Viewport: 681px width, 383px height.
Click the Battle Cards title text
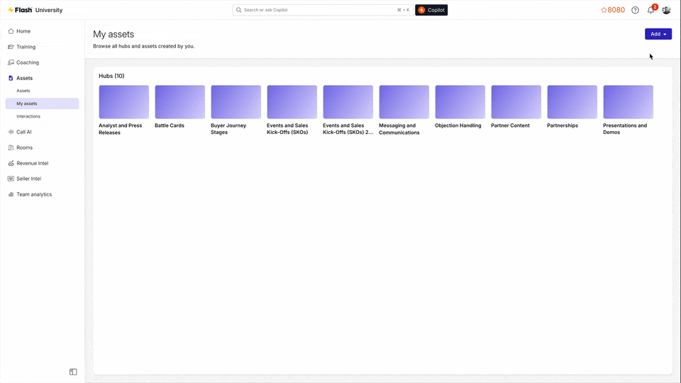tap(170, 126)
